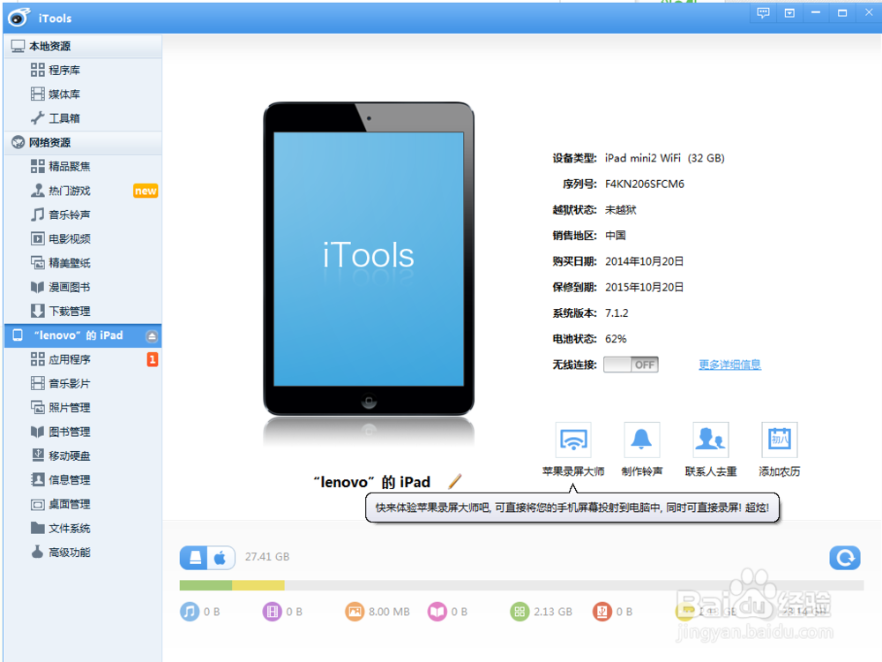The width and height of the screenshot is (882, 662).
Task: Open 音乐铃声 music ringtones
Action: coord(69,215)
